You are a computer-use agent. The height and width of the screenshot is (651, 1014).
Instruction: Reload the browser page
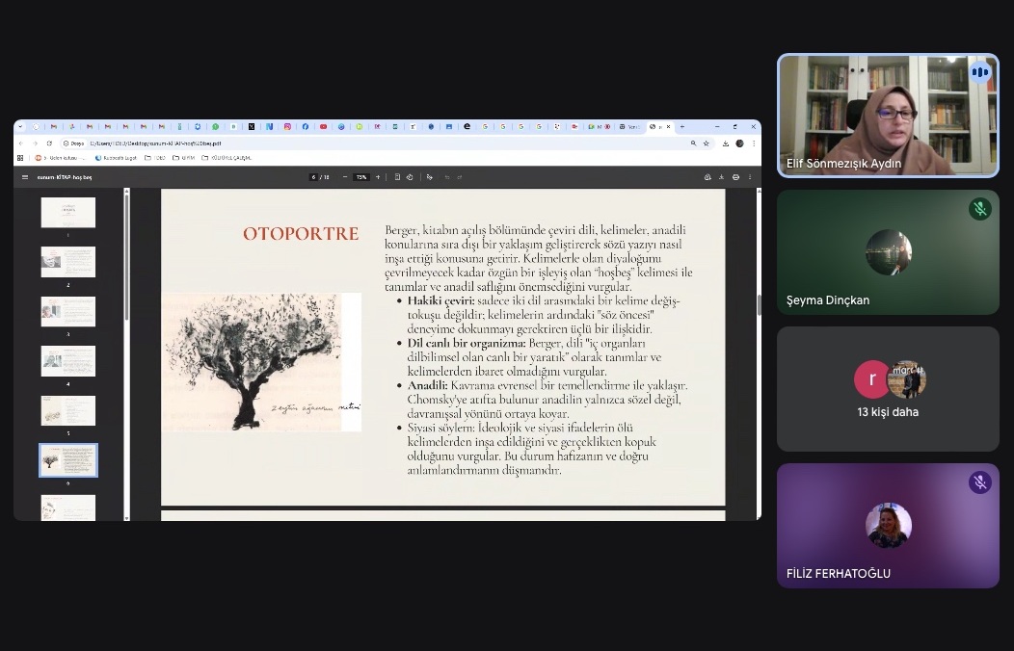coord(49,143)
